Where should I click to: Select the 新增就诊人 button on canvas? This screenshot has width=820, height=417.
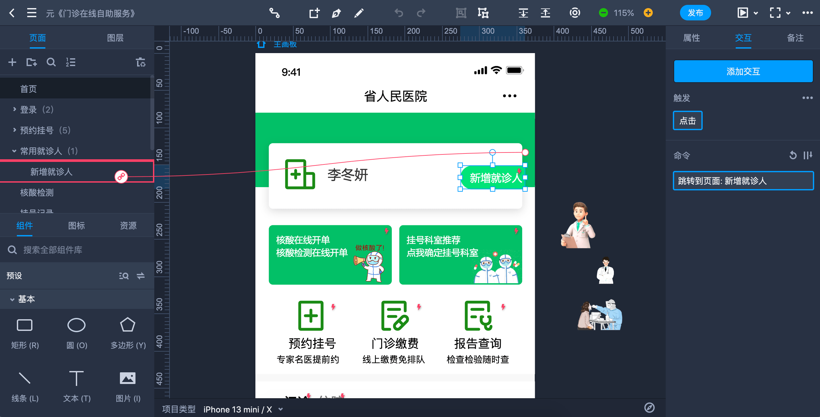coord(492,177)
